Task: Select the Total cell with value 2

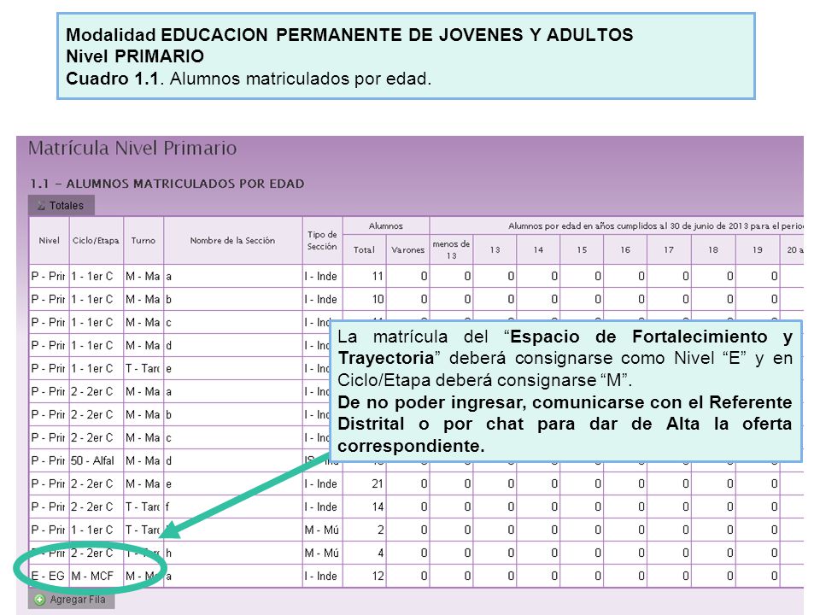Action: (x=365, y=530)
